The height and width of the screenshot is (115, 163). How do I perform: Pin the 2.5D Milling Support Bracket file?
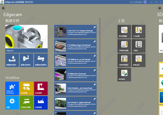pos(95,41)
